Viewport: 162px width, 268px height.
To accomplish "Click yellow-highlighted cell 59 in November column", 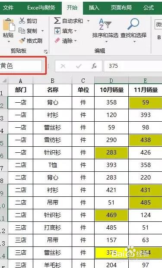I will coord(146,103).
